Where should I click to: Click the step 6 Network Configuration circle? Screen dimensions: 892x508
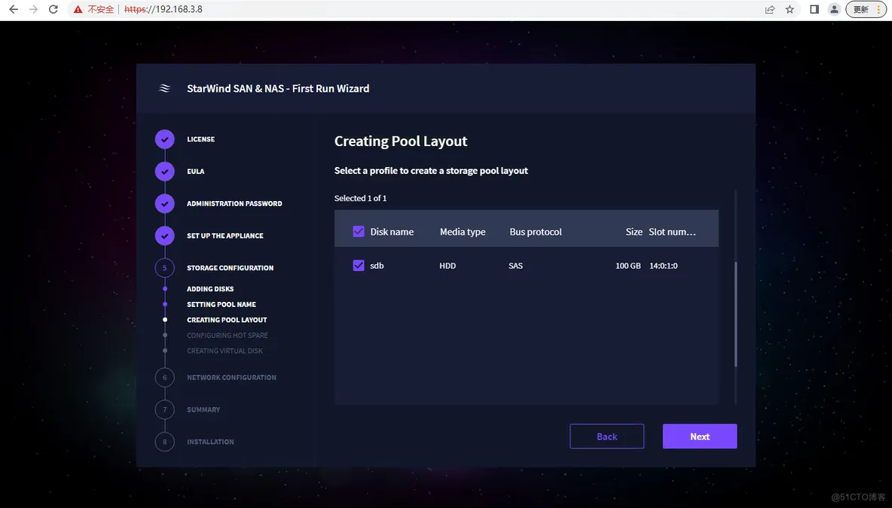(165, 377)
